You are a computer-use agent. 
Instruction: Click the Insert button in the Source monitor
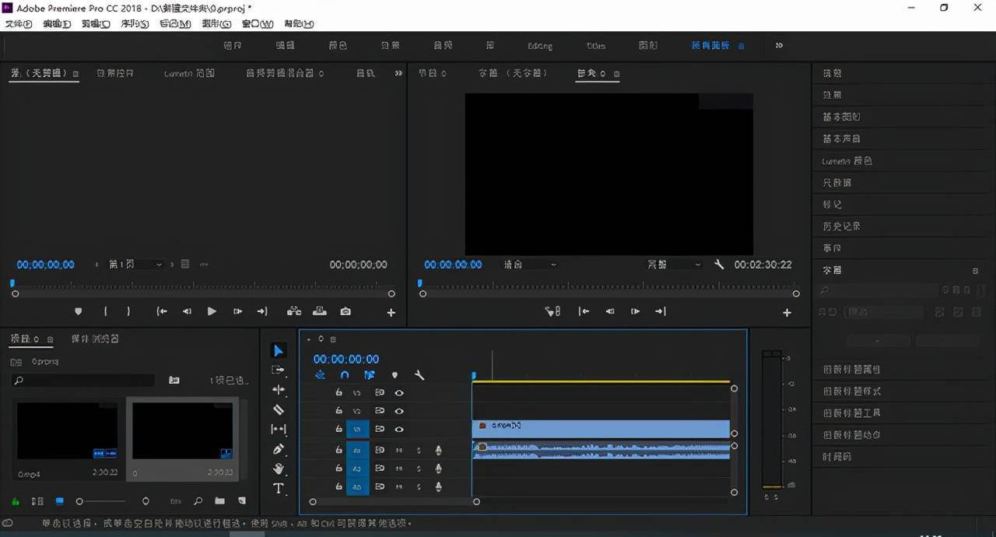point(294,311)
